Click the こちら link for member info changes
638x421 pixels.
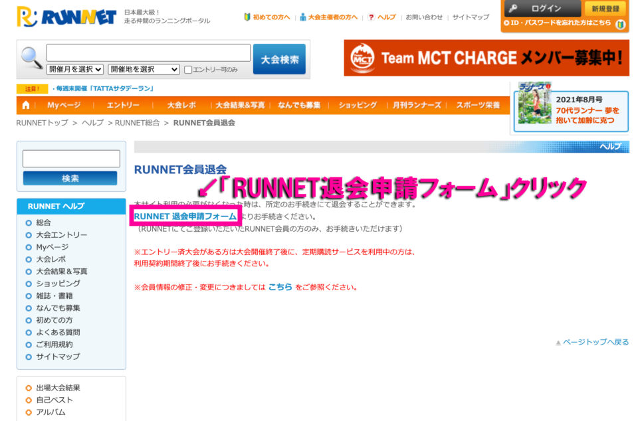click(x=280, y=287)
